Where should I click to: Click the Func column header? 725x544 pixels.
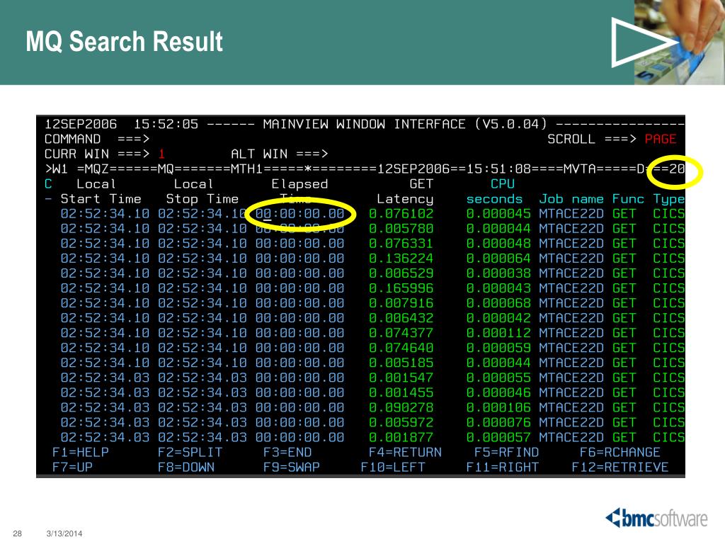628,199
